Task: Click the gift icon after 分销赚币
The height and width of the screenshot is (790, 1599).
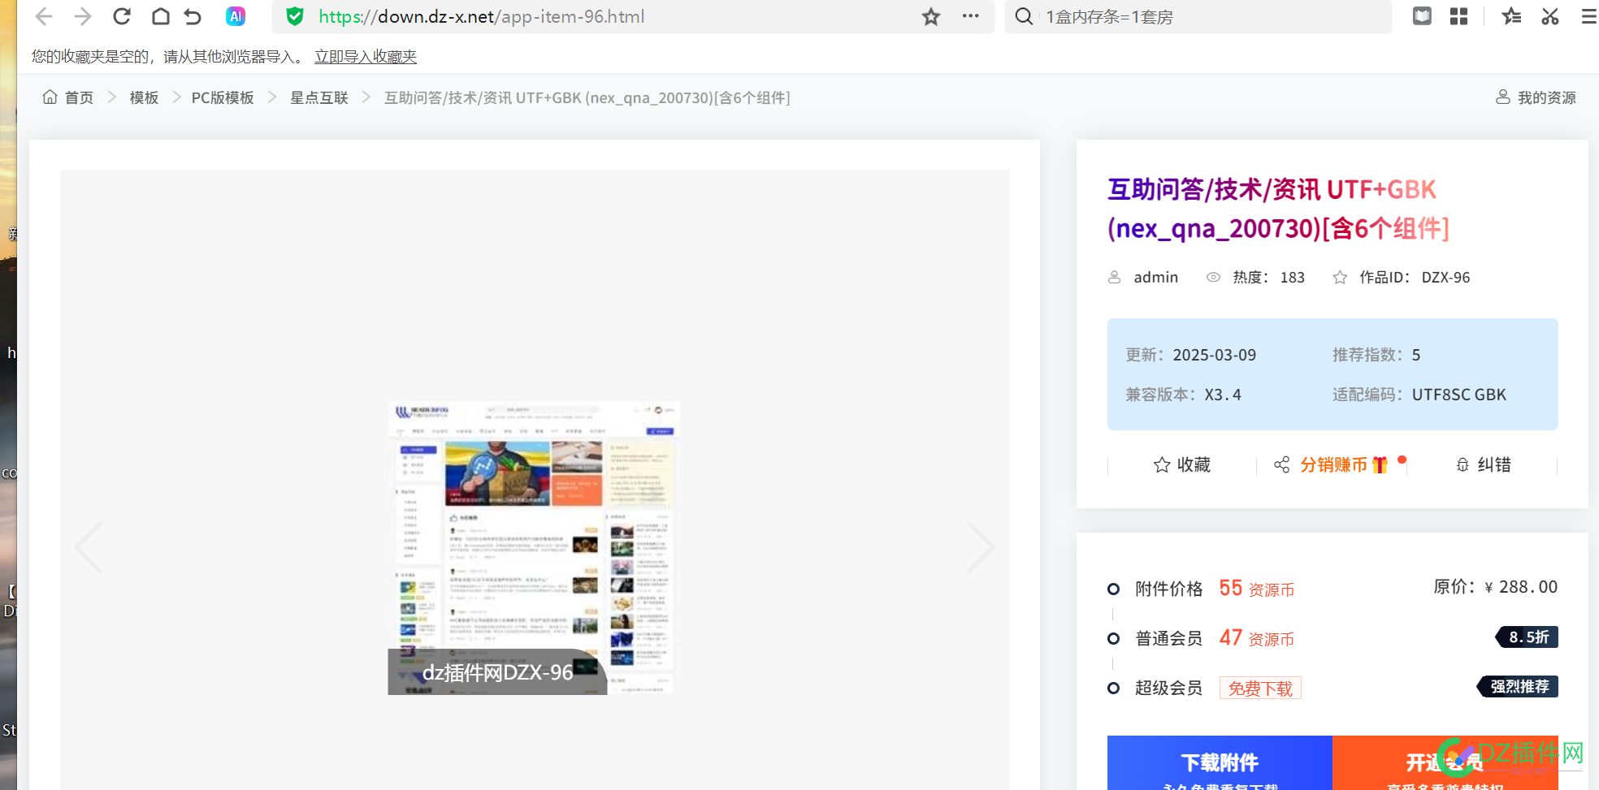Action: coord(1380,464)
